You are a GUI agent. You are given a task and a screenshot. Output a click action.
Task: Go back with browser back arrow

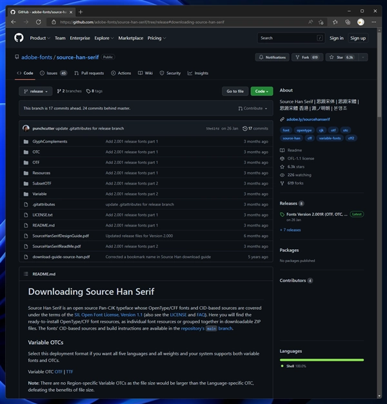(14, 22)
